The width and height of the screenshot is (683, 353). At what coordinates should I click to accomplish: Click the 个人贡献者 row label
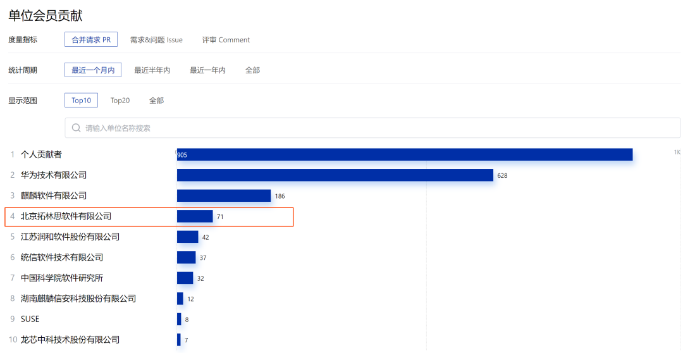click(41, 154)
